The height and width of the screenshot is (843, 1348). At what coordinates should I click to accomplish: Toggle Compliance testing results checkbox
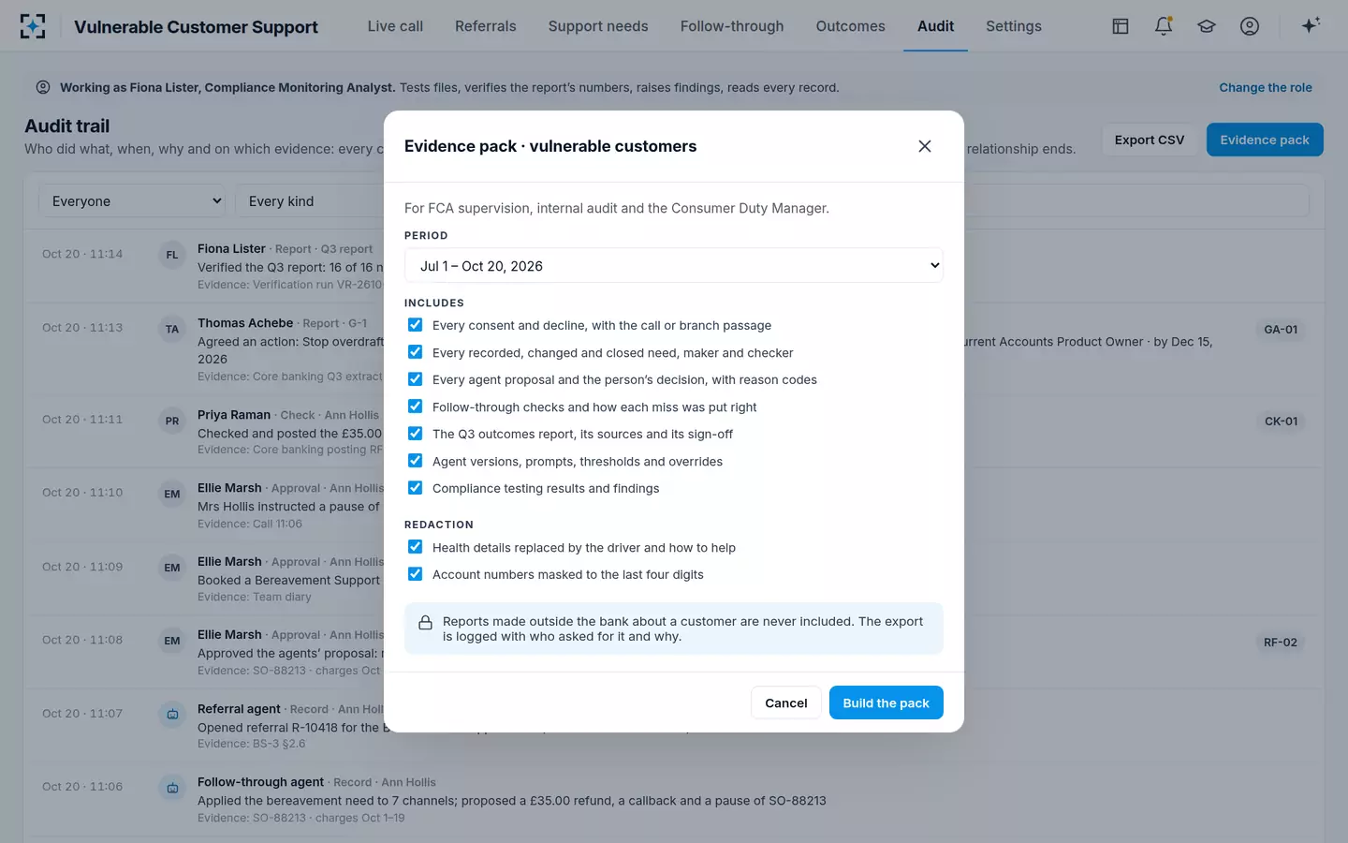(x=415, y=488)
